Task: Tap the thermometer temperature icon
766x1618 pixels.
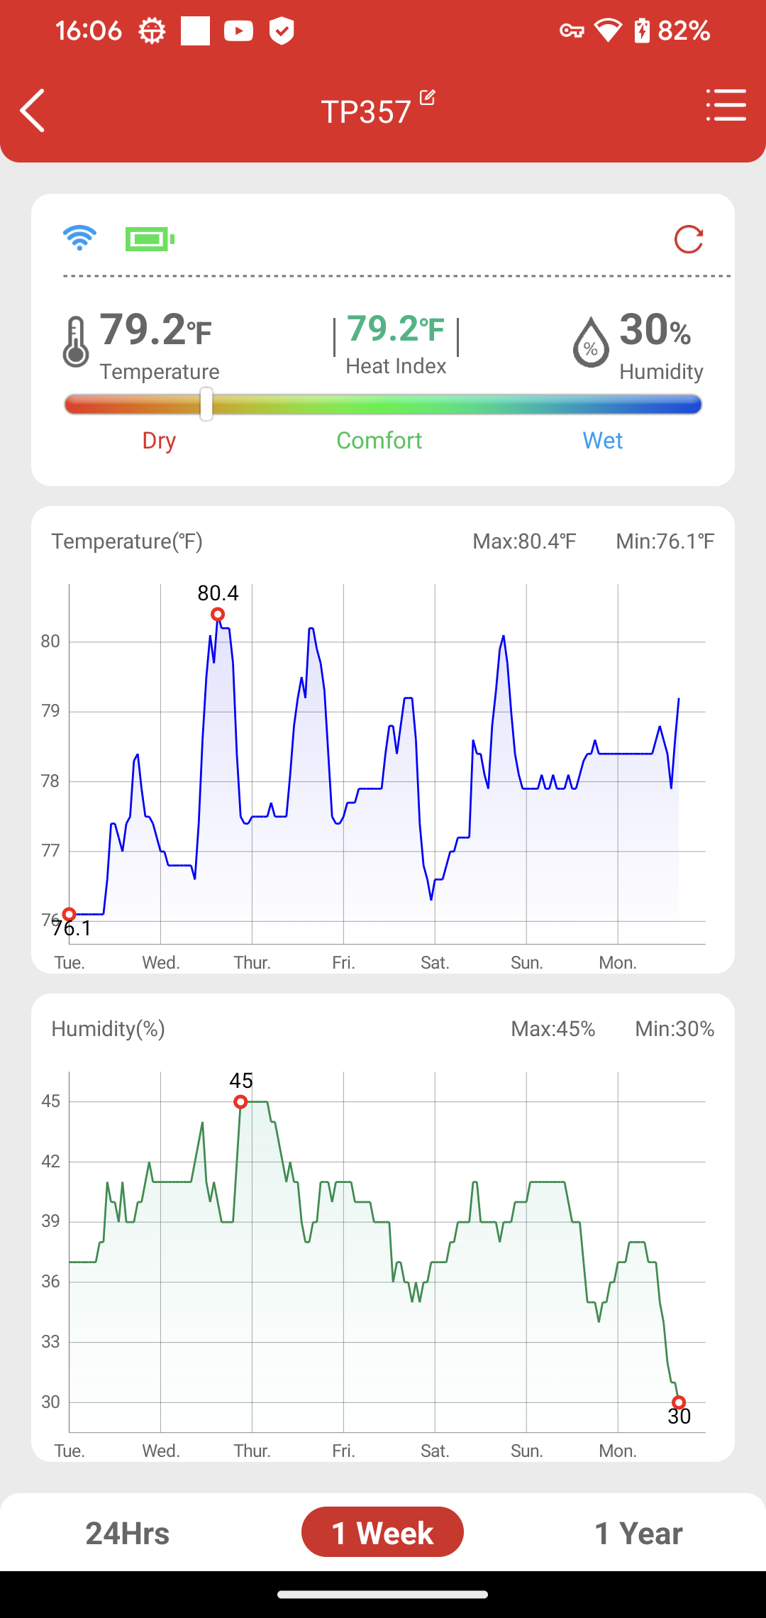Action: click(x=75, y=342)
